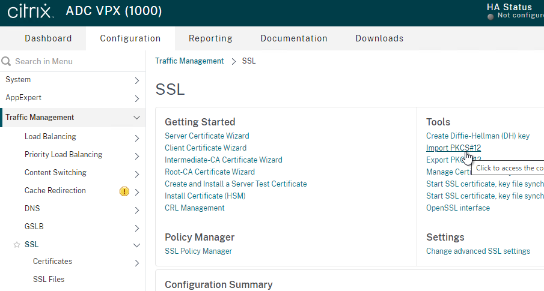Open Cache Redirection menu item
Image resolution: width=544 pixels, height=291 pixels.
coord(55,191)
